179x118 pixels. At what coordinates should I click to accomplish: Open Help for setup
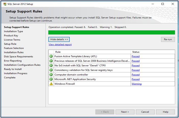pos(166,112)
